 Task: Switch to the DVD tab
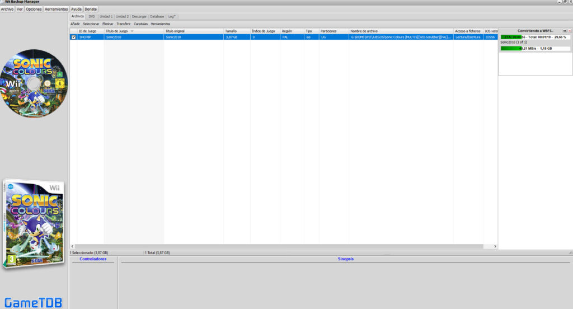(92, 16)
